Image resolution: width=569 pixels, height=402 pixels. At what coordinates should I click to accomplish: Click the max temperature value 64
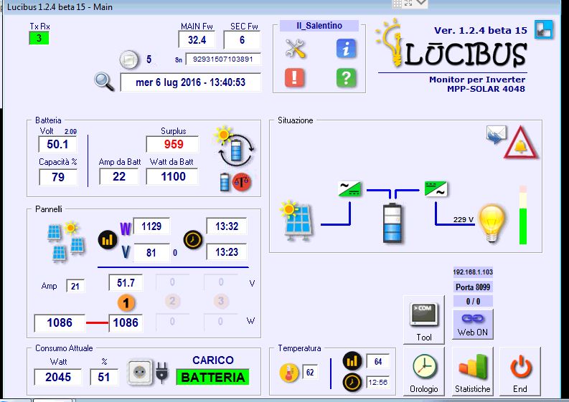tap(377, 362)
